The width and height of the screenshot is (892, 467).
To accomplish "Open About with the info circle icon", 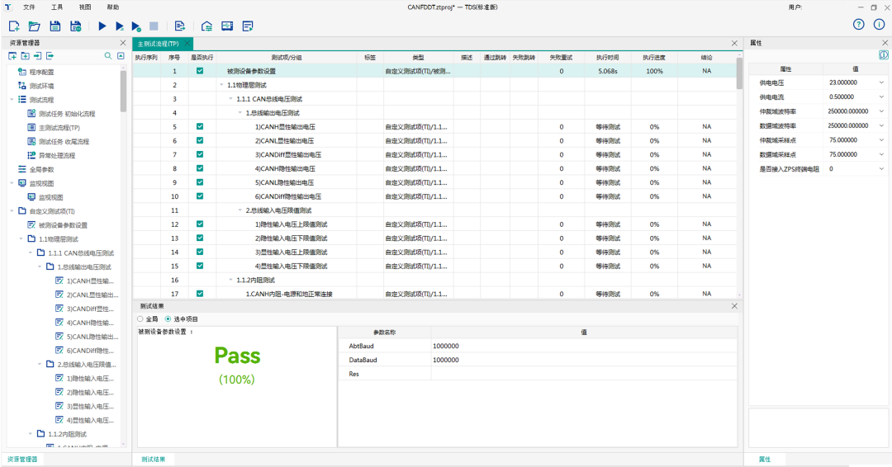I will (x=879, y=25).
